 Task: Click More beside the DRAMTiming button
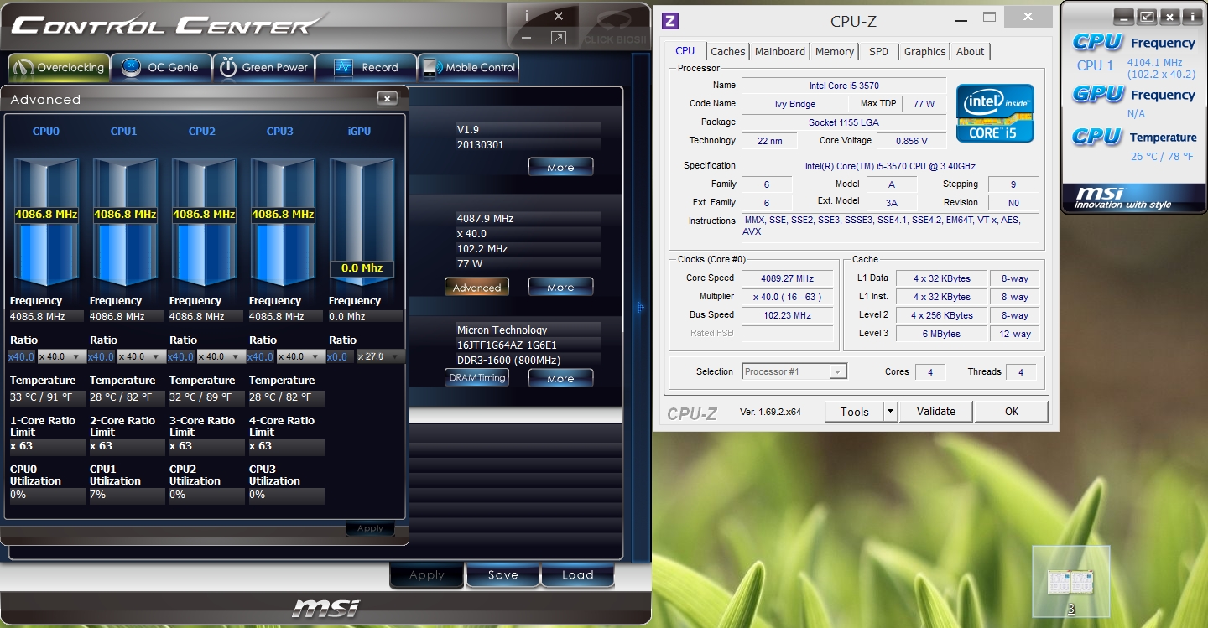(x=560, y=378)
